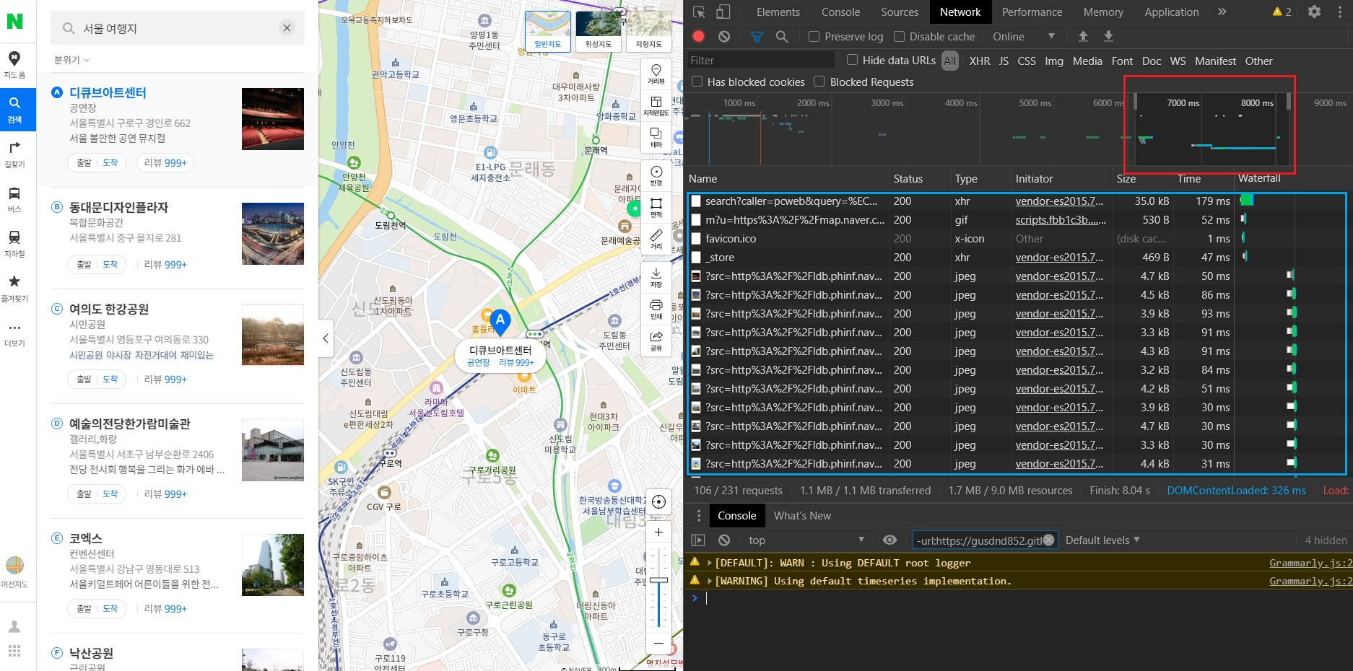Switch to the What's New tab

pyautogui.click(x=802, y=515)
